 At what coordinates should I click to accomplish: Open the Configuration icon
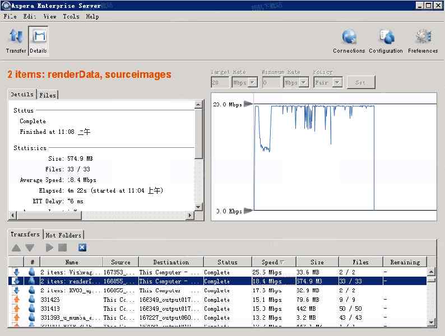[x=386, y=41]
